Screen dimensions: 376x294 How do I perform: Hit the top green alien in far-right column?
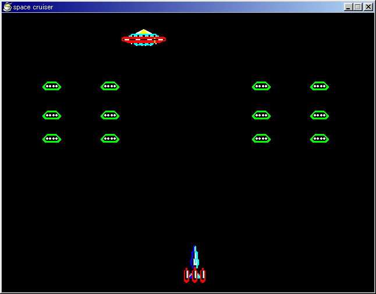(320, 86)
